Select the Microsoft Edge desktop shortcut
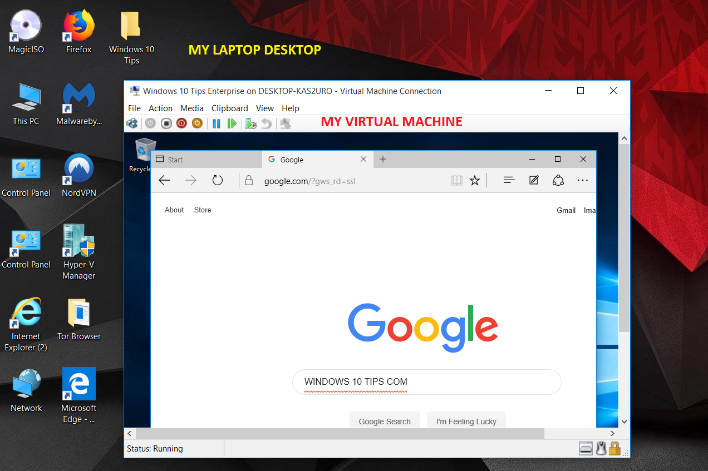The width and height of the screenshot is (708, 471). [78, 396]
